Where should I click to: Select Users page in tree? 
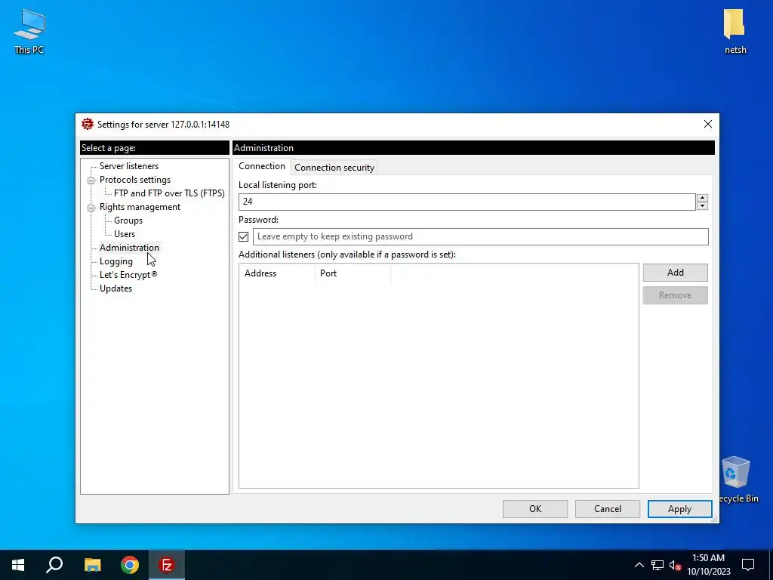point(125,234)
